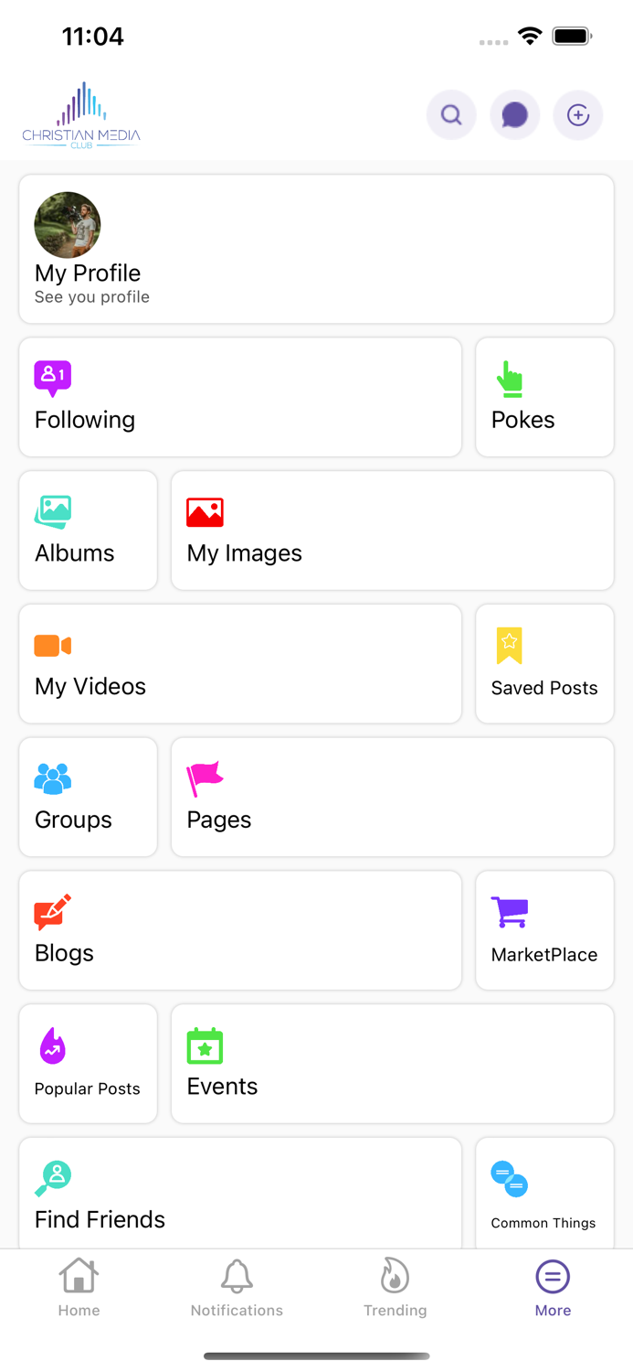This screenshot has width=633, height=1372.
Task: Click the purple MarketPlace cart icon
Action: point(509,912)
